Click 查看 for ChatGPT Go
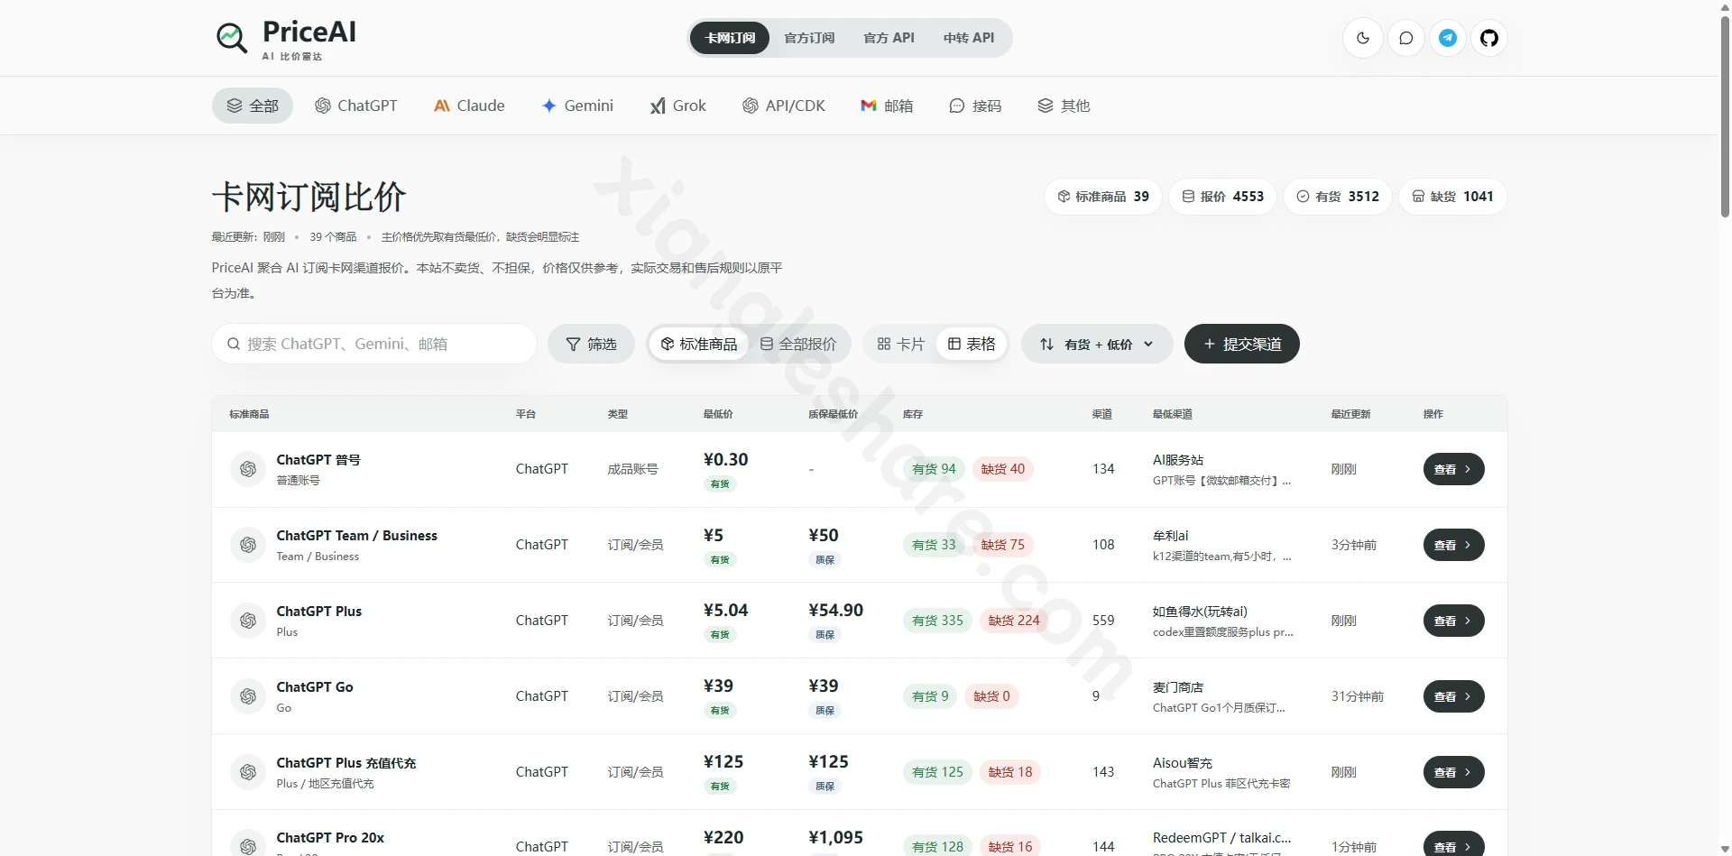This screenshot has height=856, width=1732. tap(1453, 696)
